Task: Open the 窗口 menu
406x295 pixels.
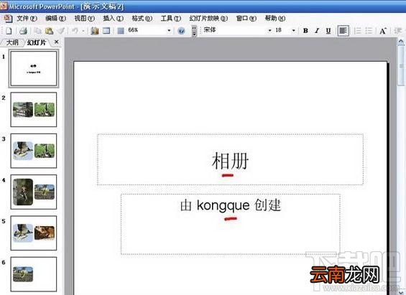Action: pos(246,19)
